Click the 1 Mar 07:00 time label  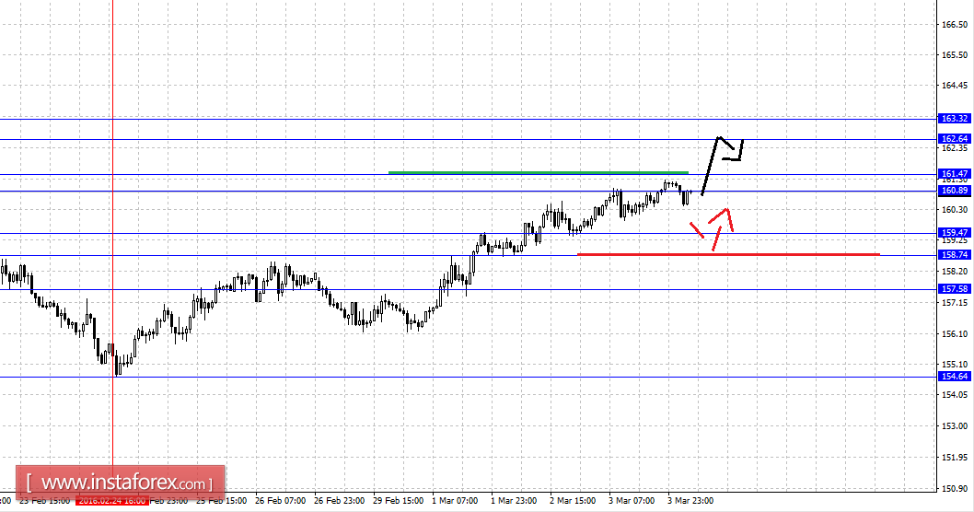455,501
